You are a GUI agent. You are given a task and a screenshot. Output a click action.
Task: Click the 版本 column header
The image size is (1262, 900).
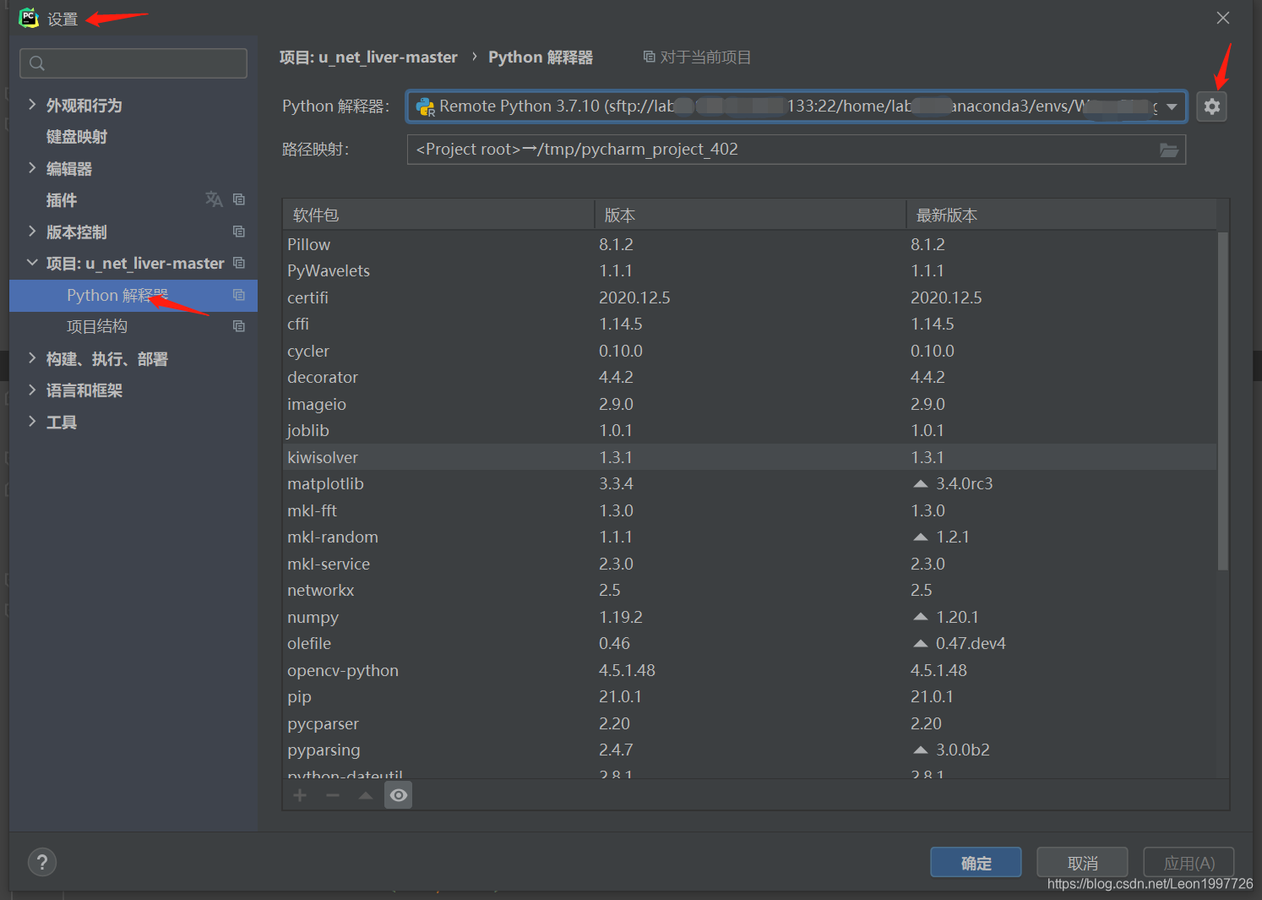[750, 215]
